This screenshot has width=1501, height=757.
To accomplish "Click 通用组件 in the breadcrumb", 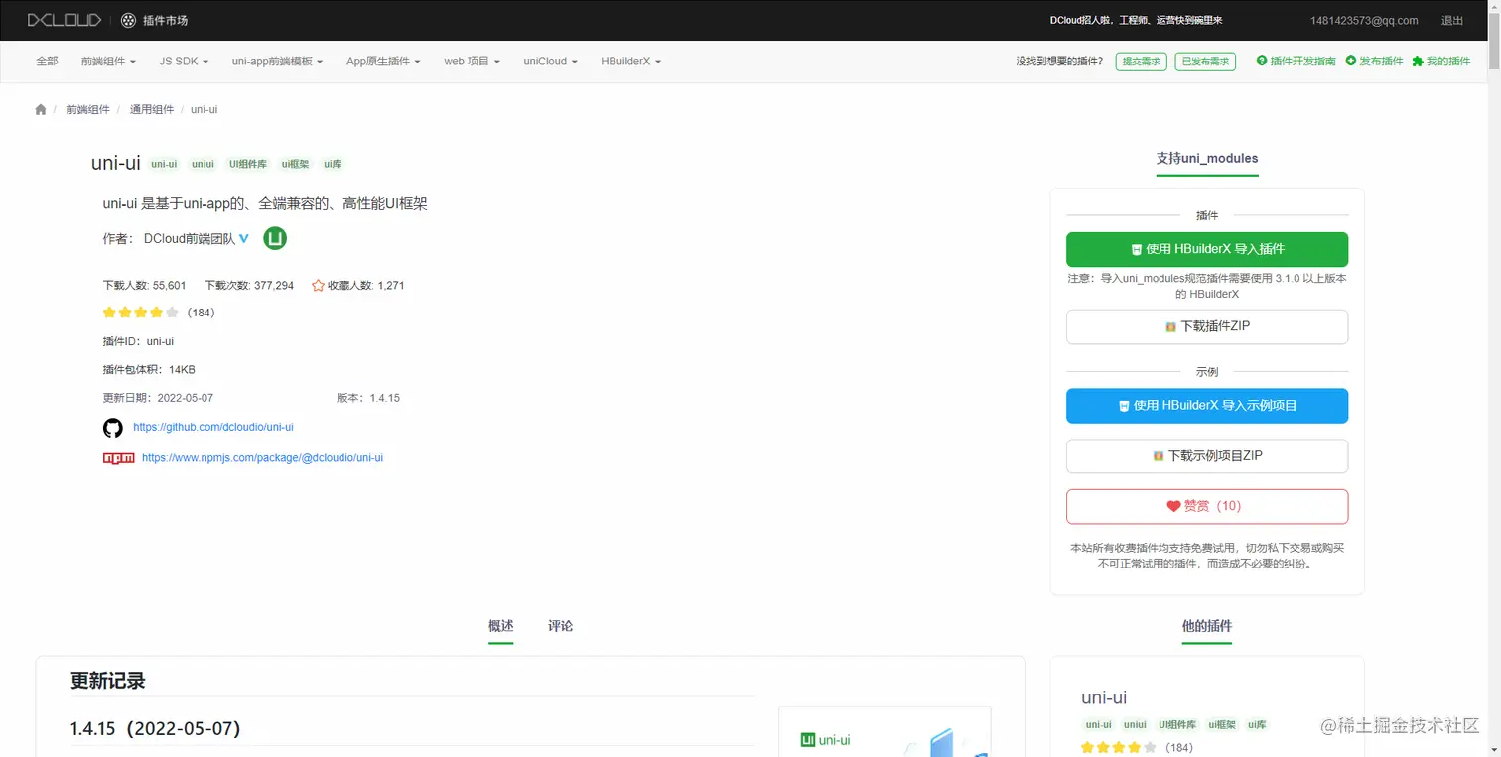I will coord(152,110).
